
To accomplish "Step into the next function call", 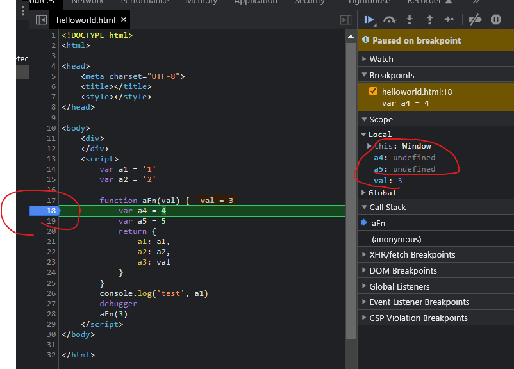I will tap(410, 20).
